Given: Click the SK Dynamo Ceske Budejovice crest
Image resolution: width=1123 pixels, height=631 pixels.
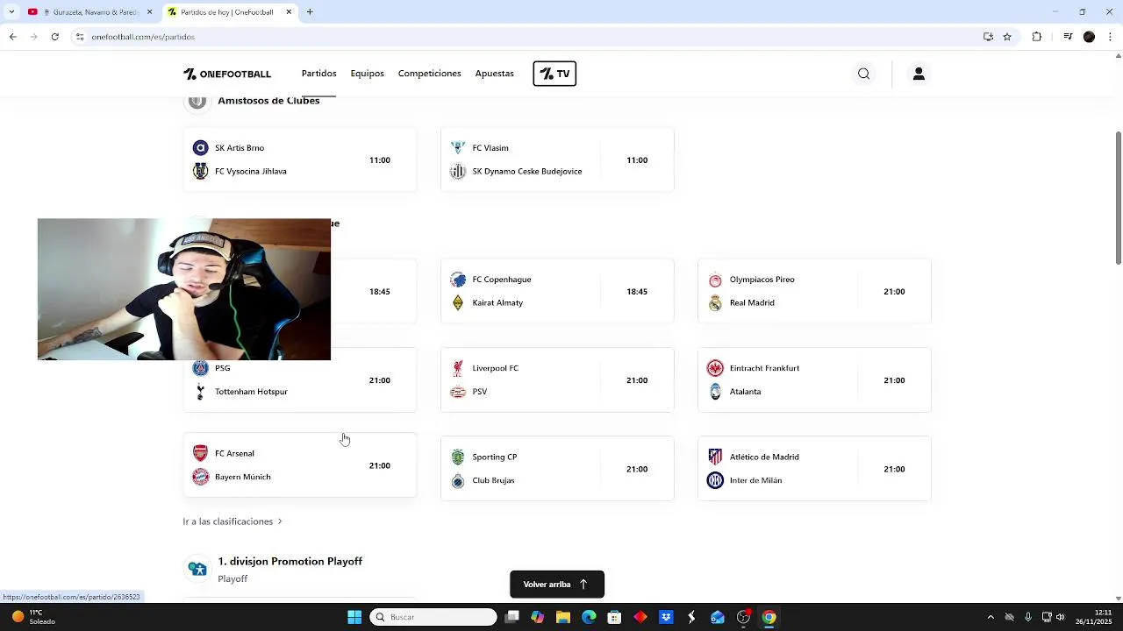Looking at the screenshot, I should click(458, 171).
